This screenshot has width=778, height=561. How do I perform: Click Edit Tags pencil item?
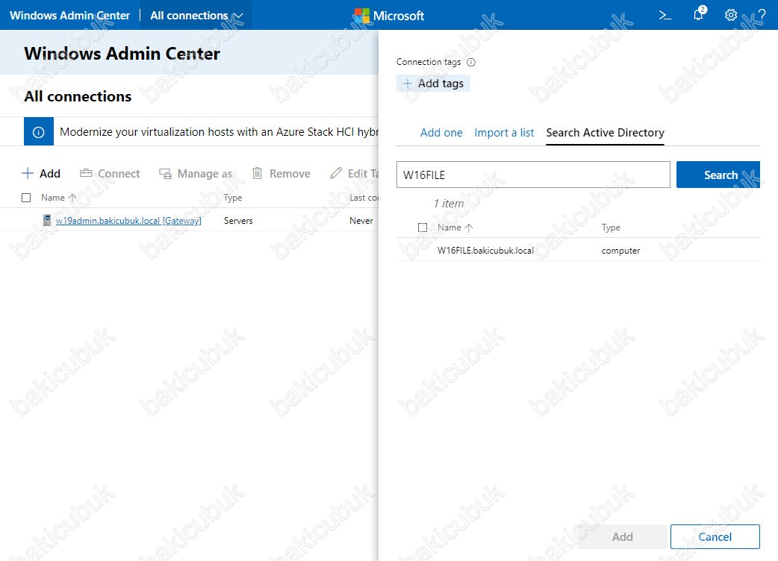coord(354,174)
